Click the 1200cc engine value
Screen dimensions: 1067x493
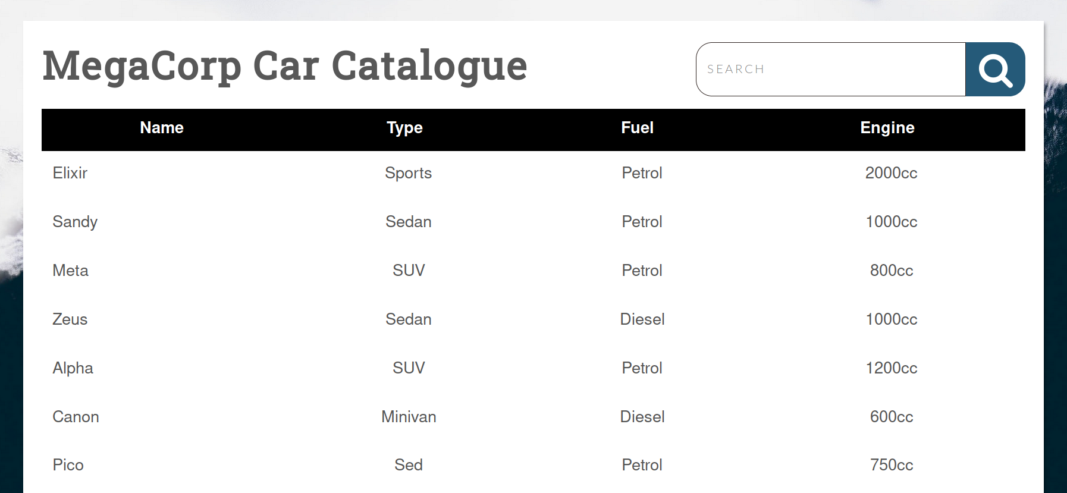pyautogui.click(x=891, y=368)
